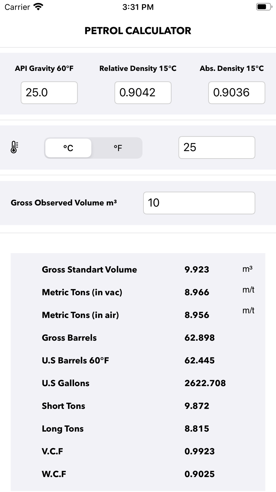The width and height of the screenshot is (276, 492).
Task: Select the U.S Barrels 60°F value
Action: [x=200, y=360]
